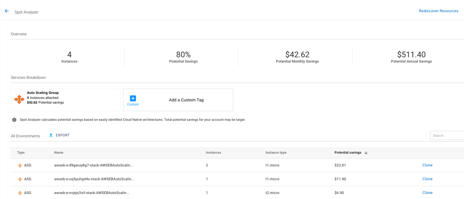The height and width of the screenshot is (199, 464).
Task: Click the ASG icon in the $11.90 row
Action: tap(19, 179)
